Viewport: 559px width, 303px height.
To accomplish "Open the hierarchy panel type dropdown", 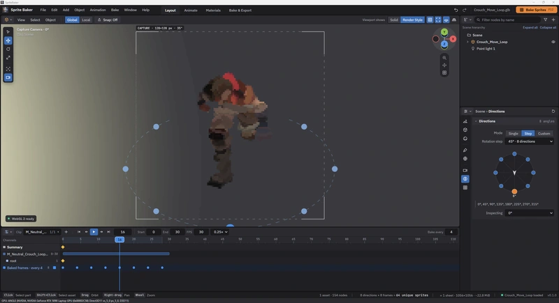I will point(467,20).
